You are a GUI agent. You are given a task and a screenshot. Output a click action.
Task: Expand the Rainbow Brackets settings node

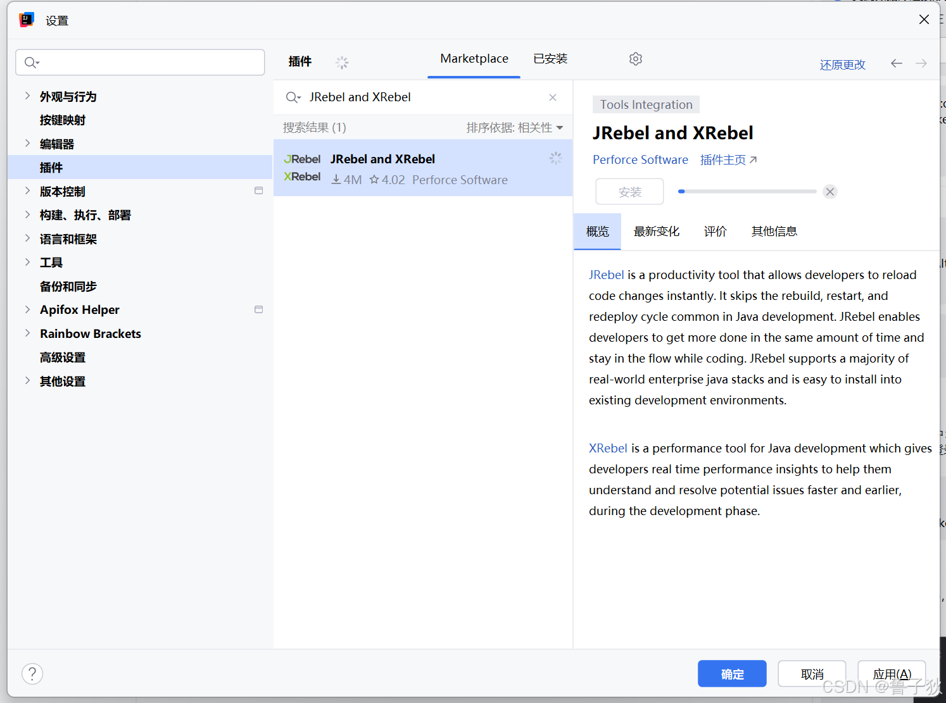click(27, 333)
